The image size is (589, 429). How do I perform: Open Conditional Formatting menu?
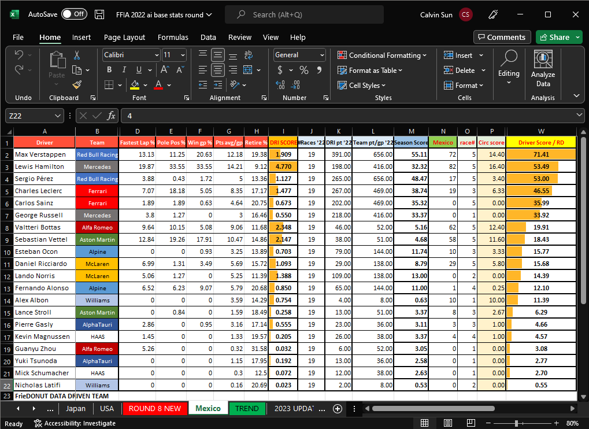click(382, 56)
